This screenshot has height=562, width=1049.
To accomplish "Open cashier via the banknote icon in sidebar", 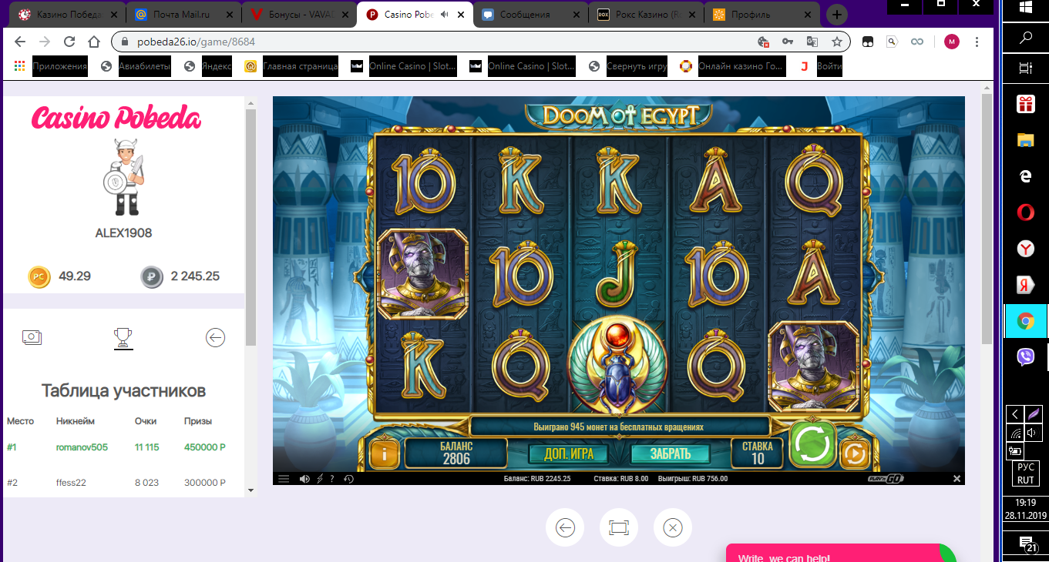I will coord(32,337).
